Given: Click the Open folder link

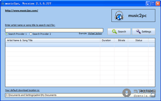Looking at the screenshot, I should [x=147, y=91].
